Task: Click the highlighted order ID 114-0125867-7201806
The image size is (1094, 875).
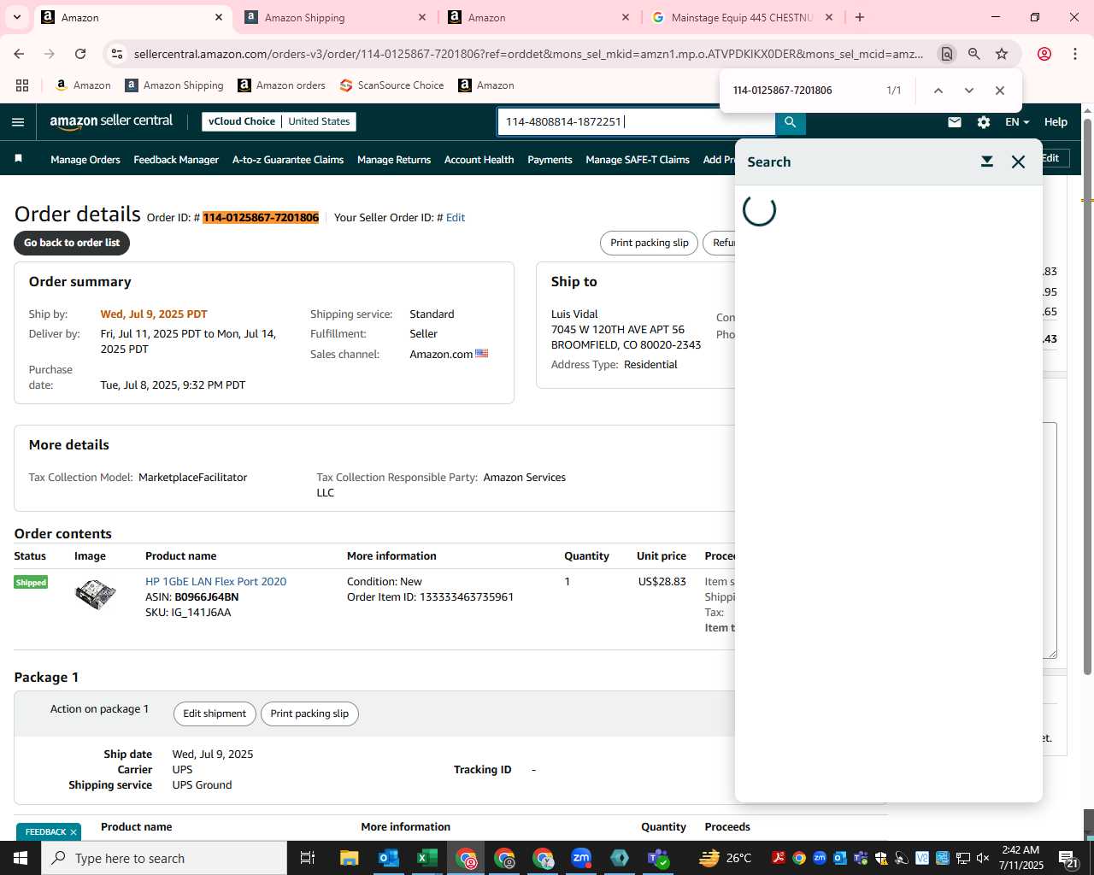Action: [x=261, y=218]
